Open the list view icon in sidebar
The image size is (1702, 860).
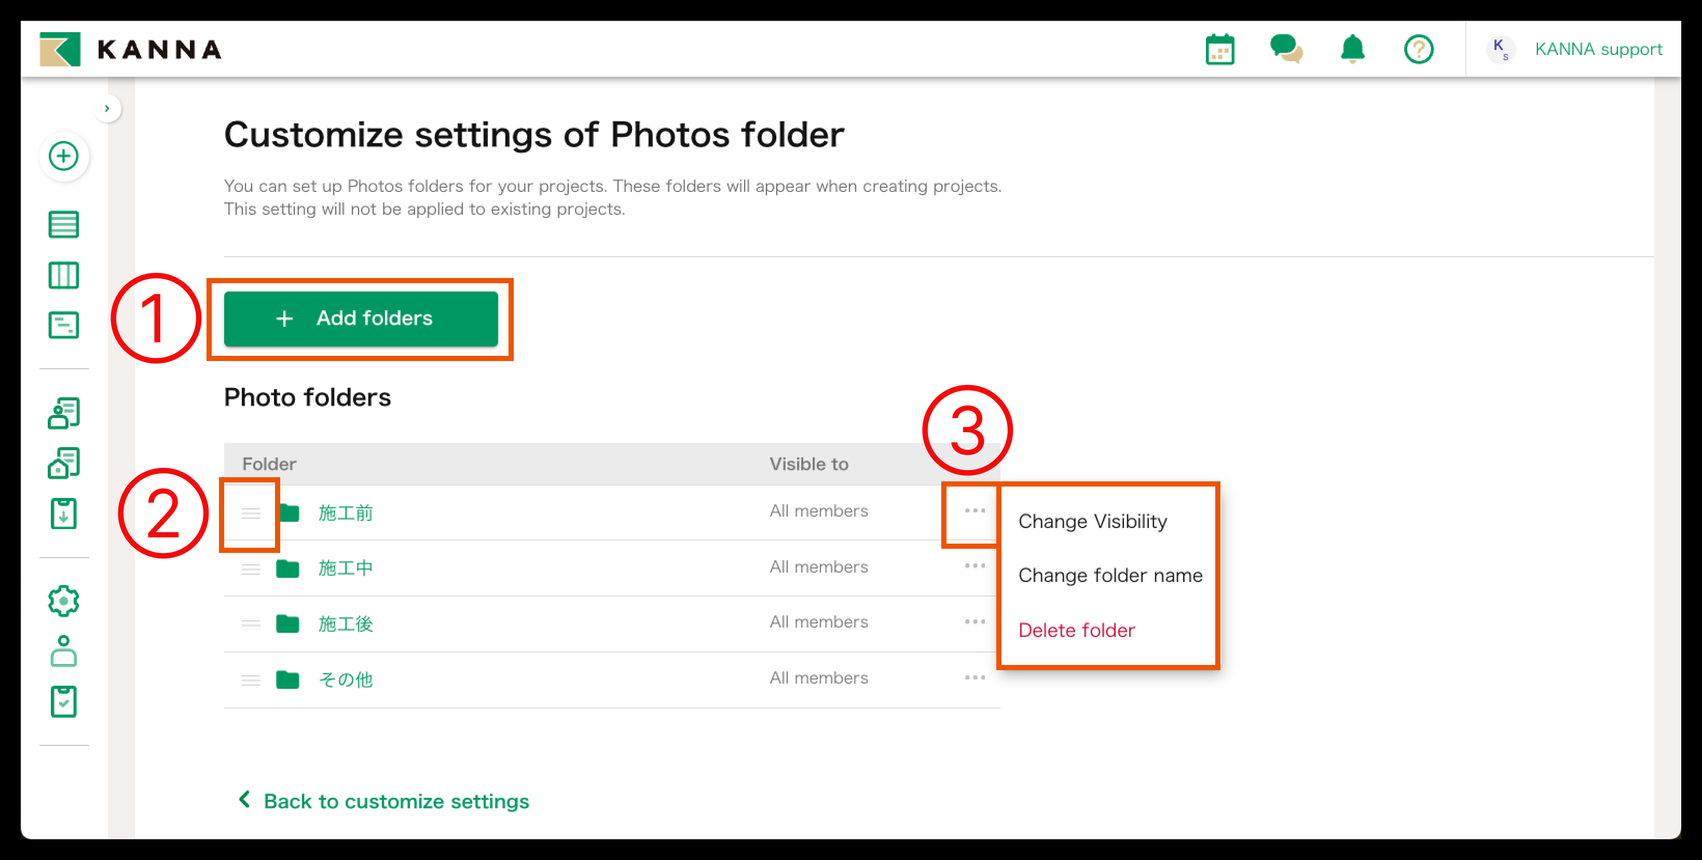pyautogui.click(x=64, y=225)
